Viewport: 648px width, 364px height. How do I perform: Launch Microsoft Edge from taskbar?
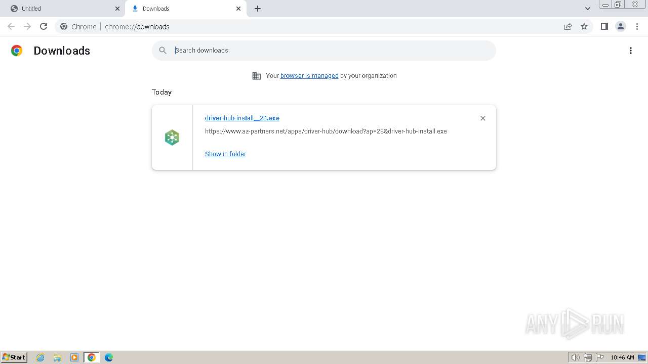[x=109, y=357]
